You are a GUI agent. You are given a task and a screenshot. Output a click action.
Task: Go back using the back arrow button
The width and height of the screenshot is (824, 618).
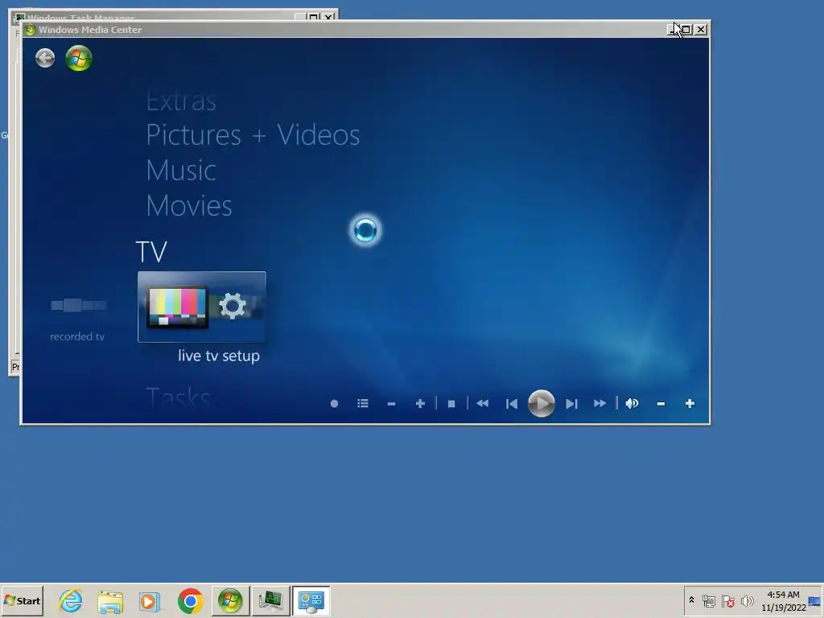coord(45,58)
